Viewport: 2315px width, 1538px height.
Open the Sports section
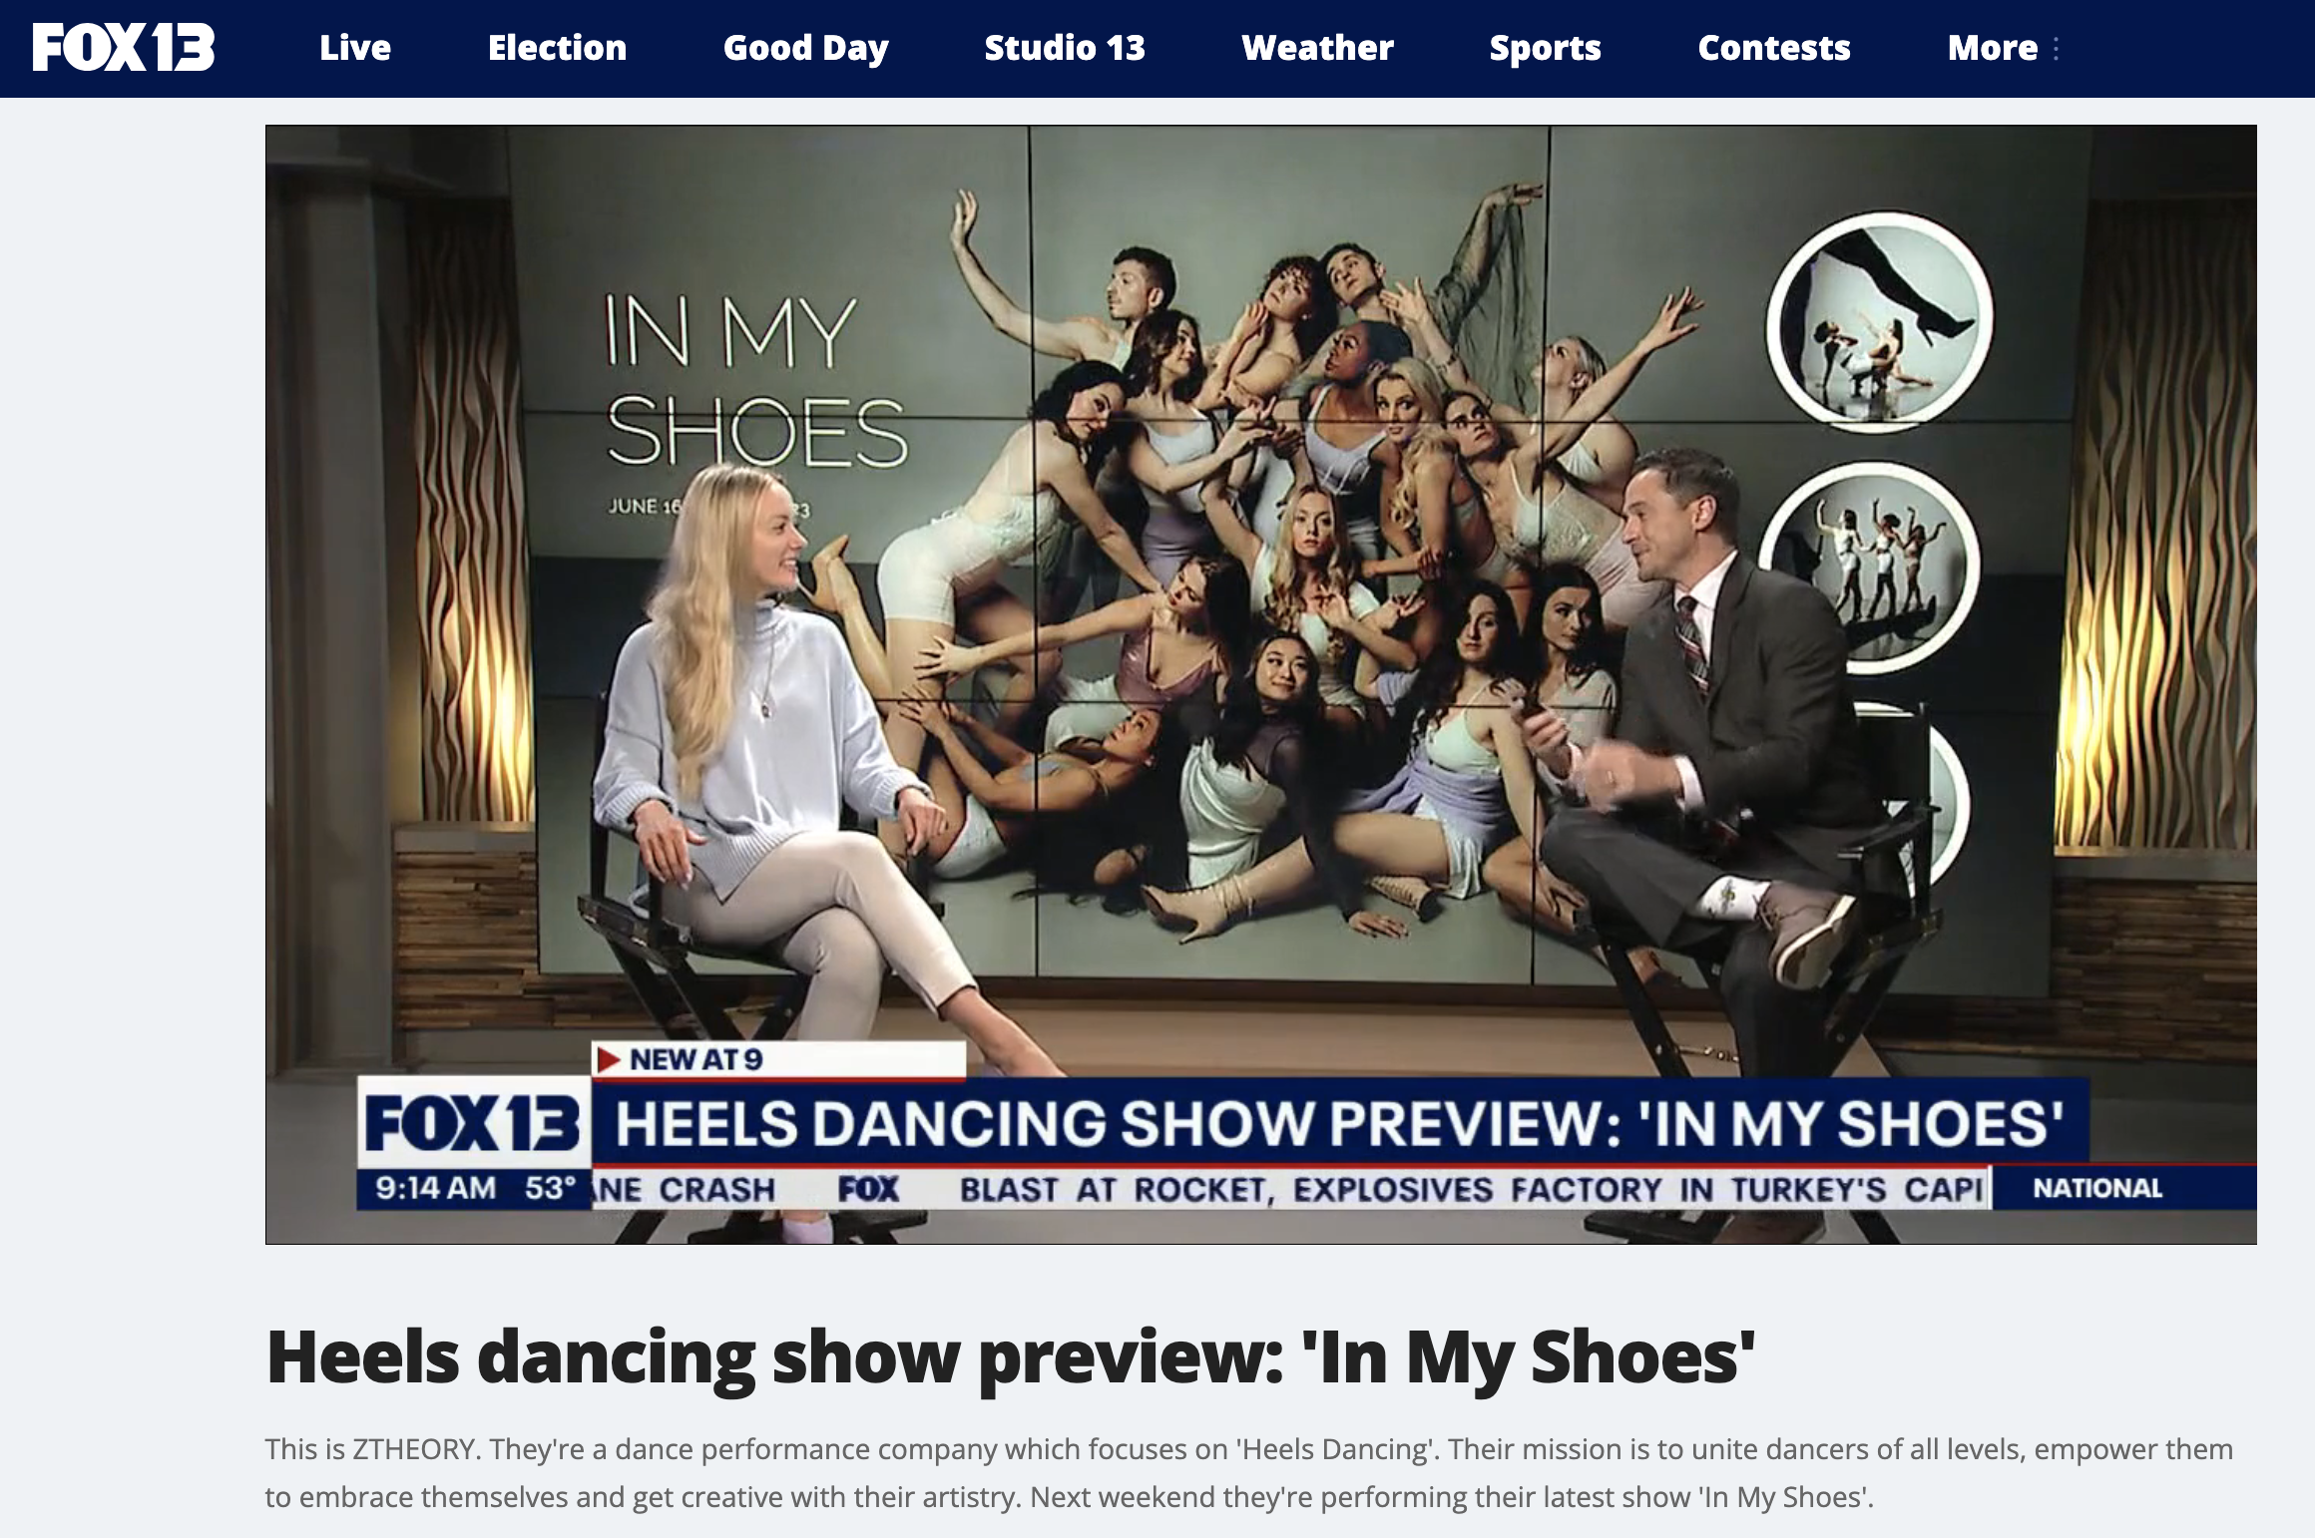[x=1545, y=48]
